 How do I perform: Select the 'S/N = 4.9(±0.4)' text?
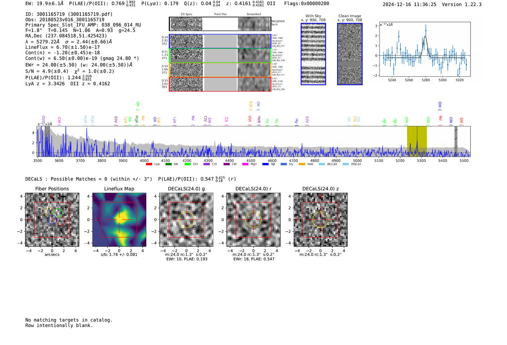(x=47, y=71)
